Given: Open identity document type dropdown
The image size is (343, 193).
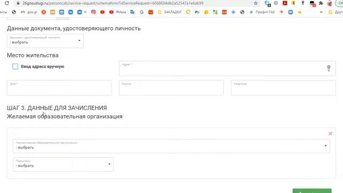Looking at the screenshot, I should (x=45, y=41).
